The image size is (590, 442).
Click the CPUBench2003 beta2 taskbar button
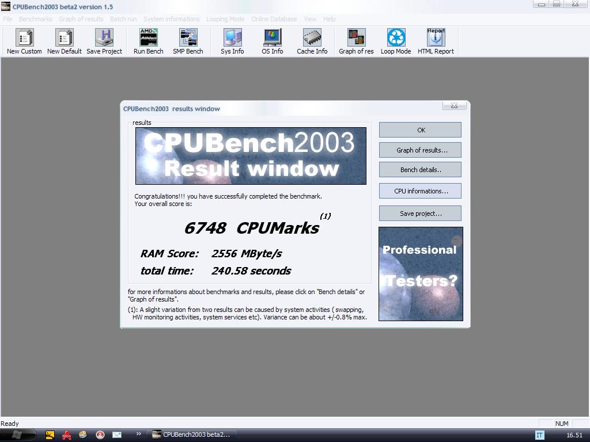pyautogui.click(x=192, y=435)
